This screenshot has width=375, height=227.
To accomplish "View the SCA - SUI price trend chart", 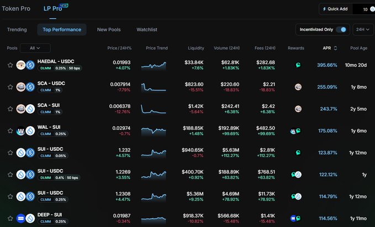I will (154, 109).
